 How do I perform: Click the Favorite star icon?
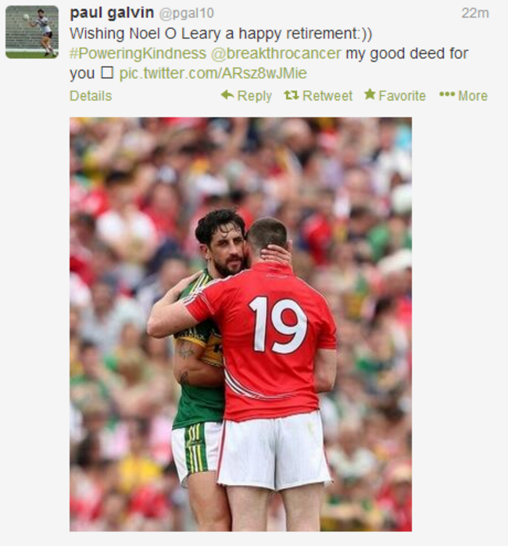tap(370, 95)
